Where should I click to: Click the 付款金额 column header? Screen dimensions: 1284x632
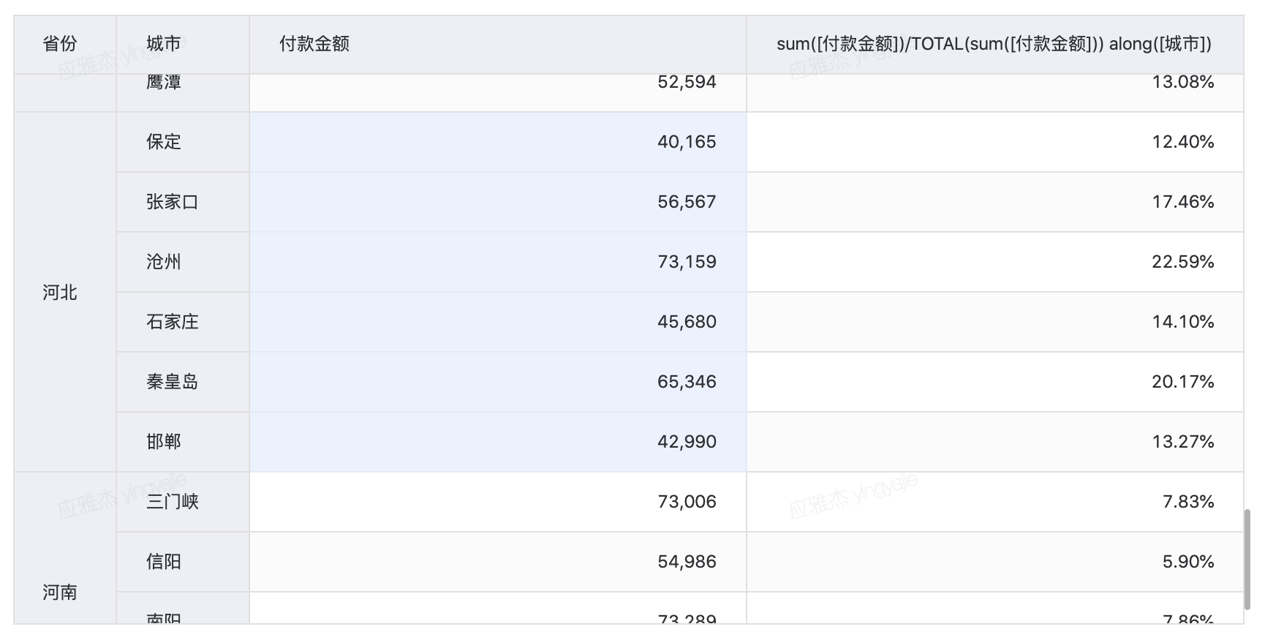pyautogui.click(x=314, y=44)
